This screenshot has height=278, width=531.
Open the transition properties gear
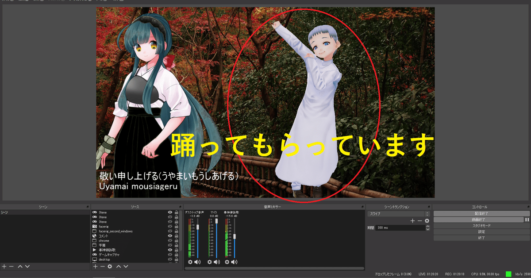coord(427,221)
